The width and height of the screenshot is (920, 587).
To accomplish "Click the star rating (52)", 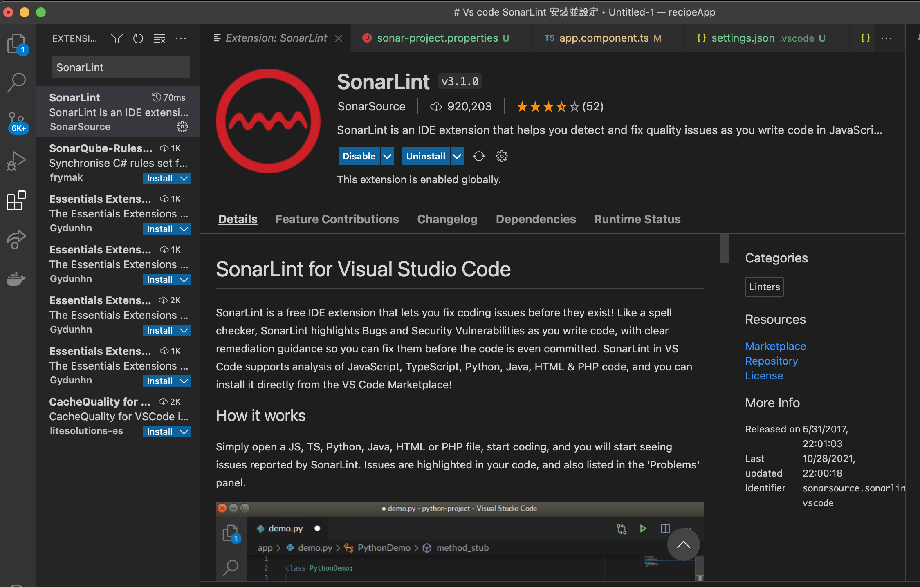I will (560, 107).
